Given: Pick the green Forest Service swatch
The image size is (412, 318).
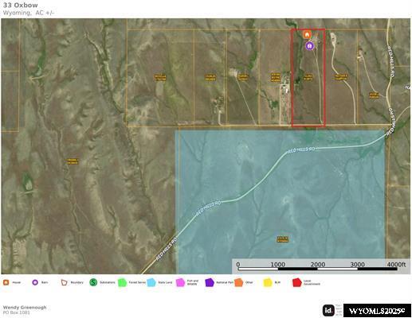Looking at the screenshot, I should [123, 282].
